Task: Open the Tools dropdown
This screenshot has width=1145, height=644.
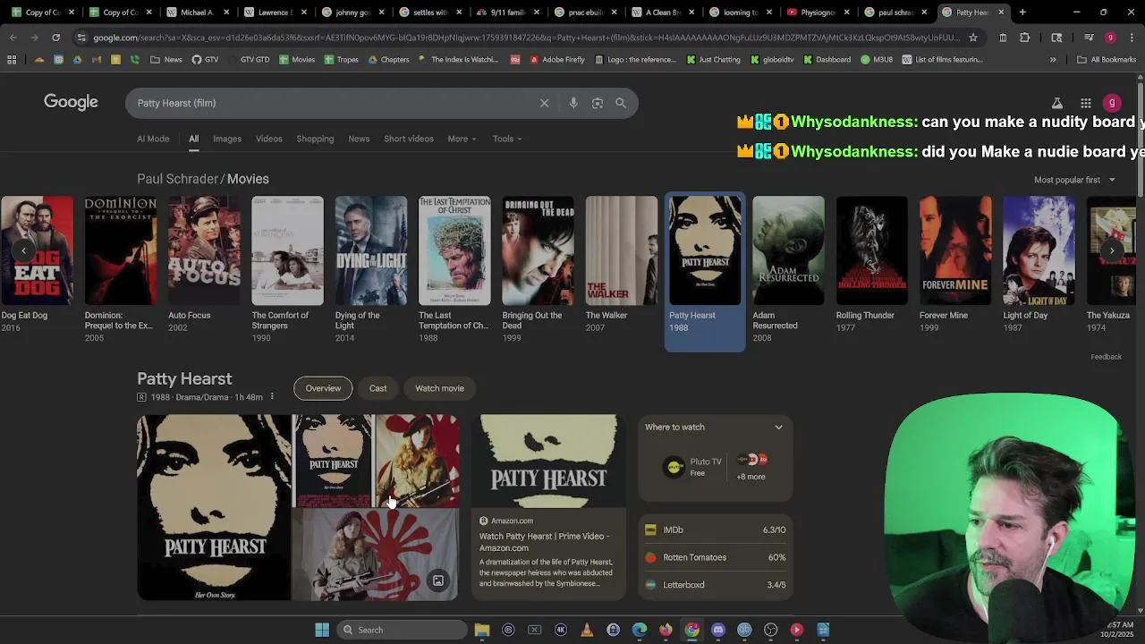Action: click(507, 139)
